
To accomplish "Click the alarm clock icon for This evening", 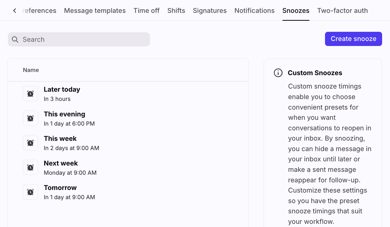I will point(31,118).
